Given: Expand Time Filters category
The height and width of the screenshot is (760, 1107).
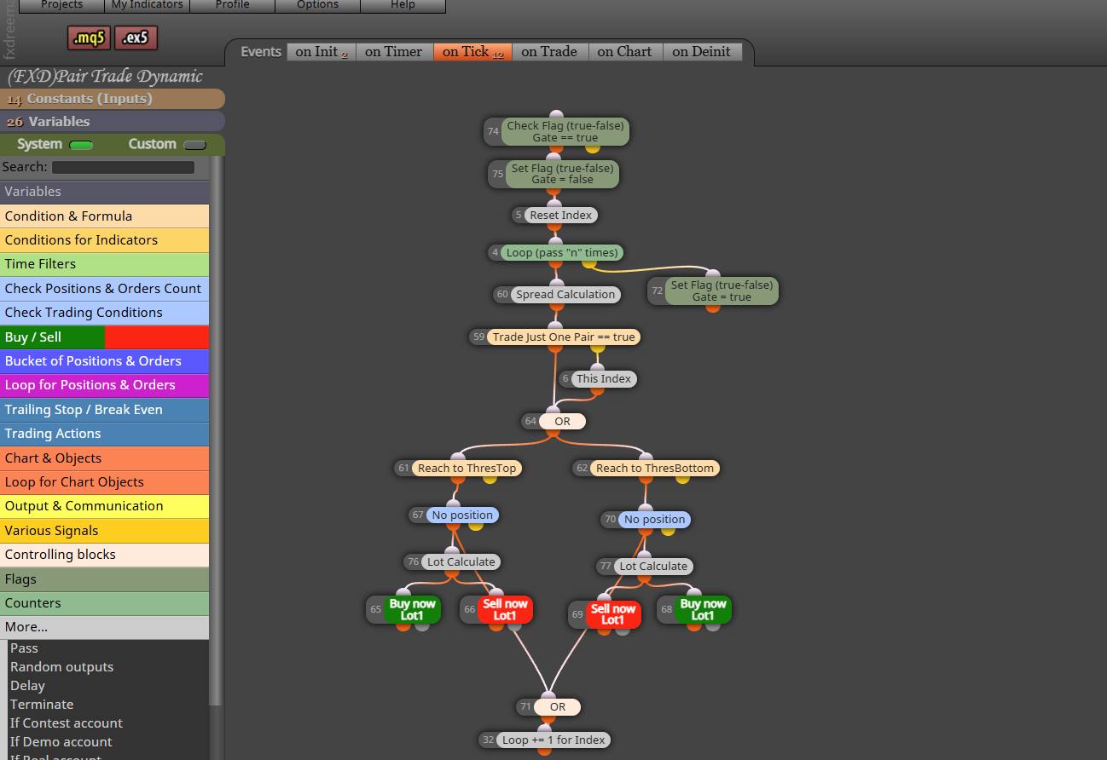Looking at the screenshot, I should 104,264.
